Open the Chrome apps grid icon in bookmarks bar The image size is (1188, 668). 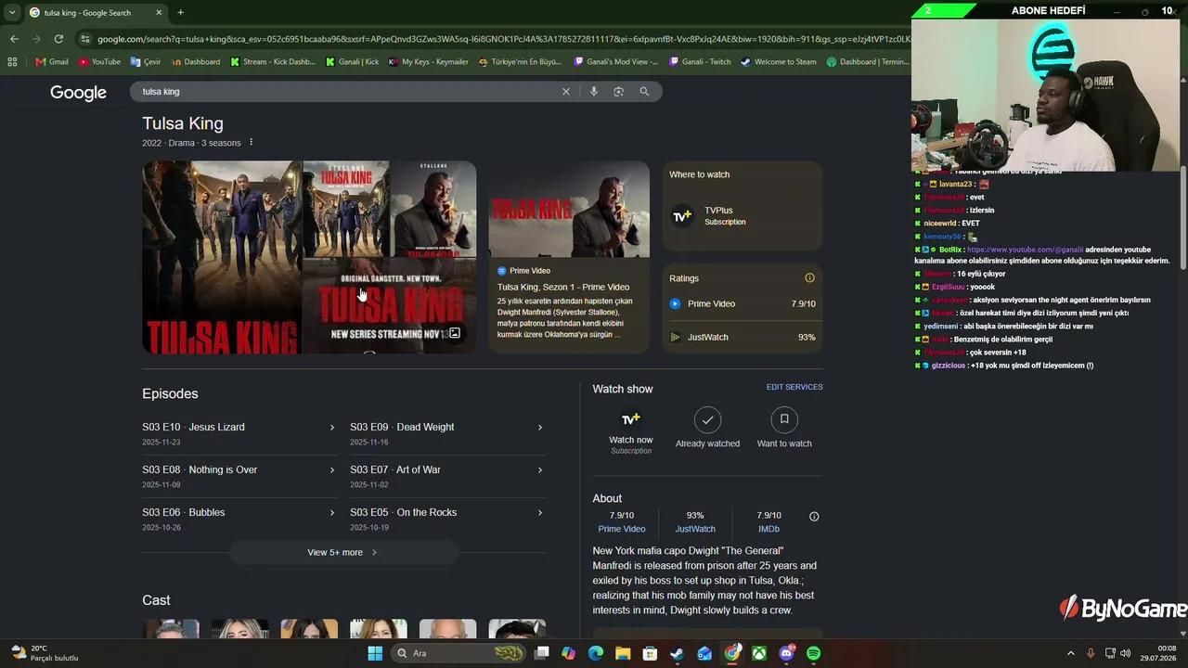(12, 62)
